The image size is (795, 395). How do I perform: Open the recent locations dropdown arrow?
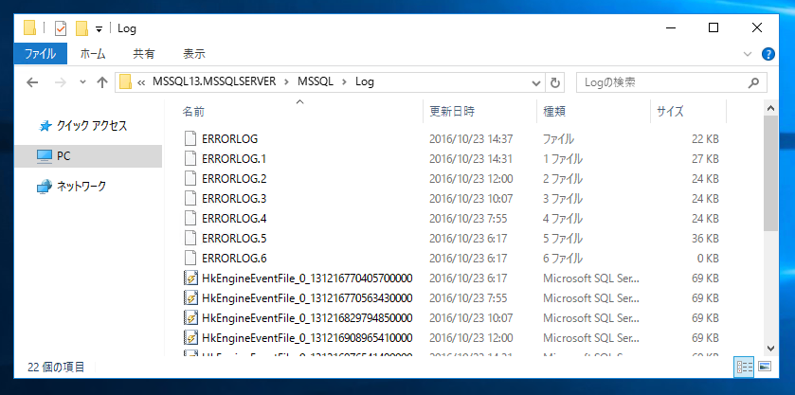coord(83,82)
